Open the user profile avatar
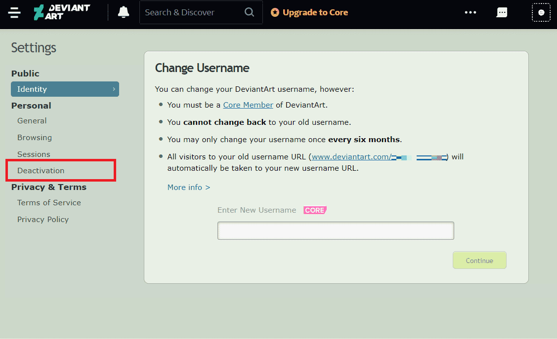557x339 pixels. coord(541,12)
